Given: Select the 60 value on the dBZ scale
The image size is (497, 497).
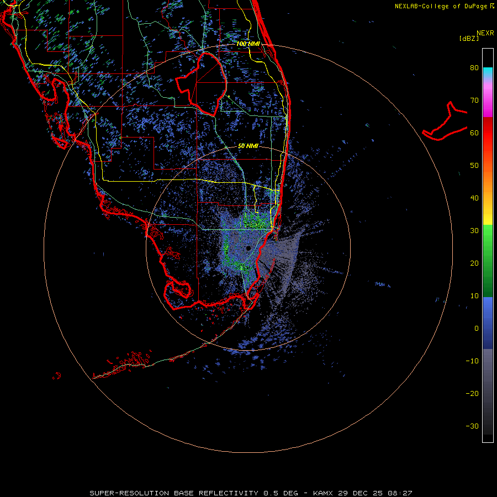Looking at the screenshot, I should click(474, 133).
